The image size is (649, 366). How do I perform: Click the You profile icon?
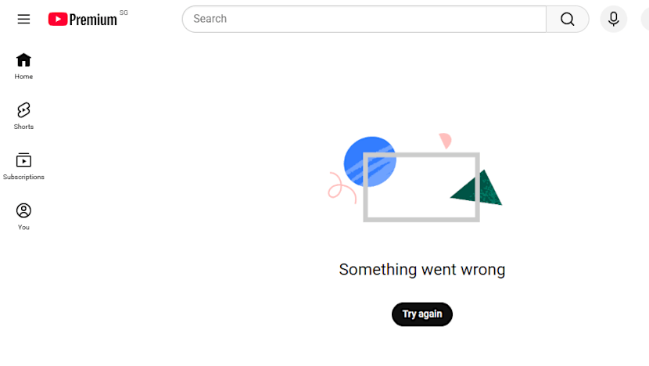click(23, 210)
